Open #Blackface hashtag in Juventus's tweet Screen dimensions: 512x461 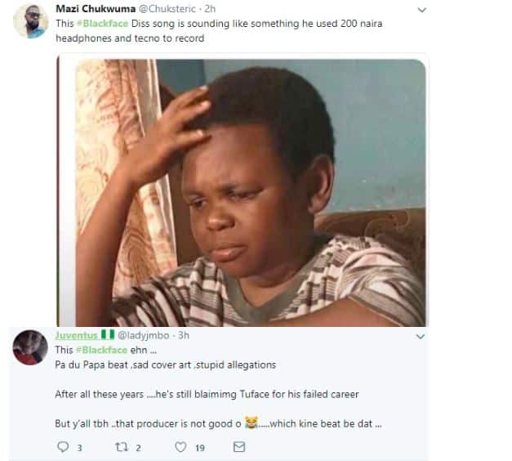coord(102,349)
